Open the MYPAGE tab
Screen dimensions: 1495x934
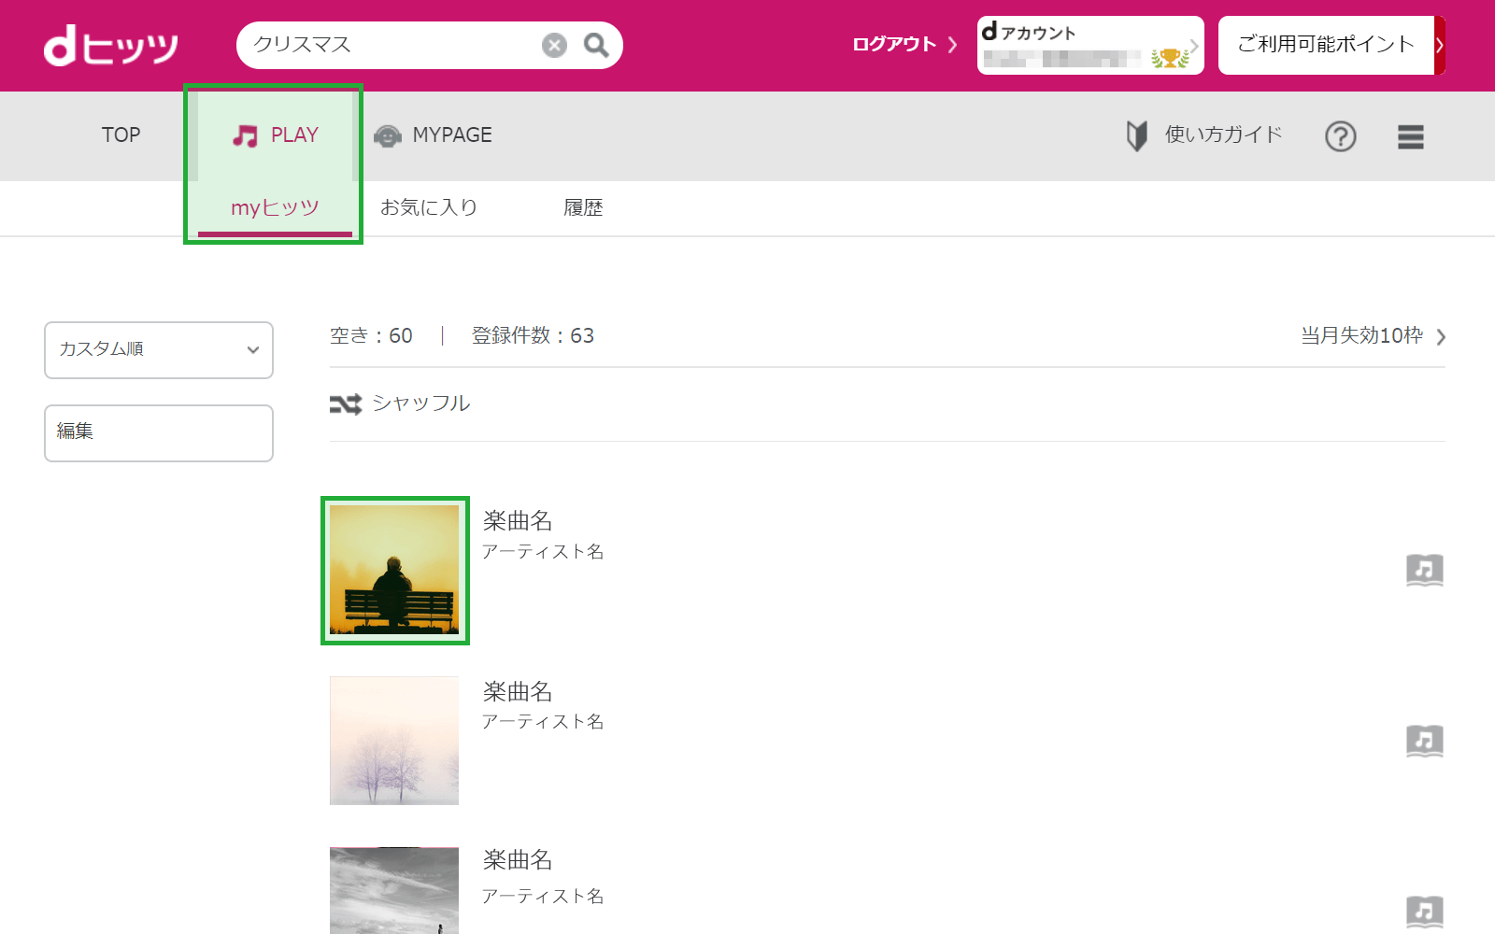coord(433,135)
